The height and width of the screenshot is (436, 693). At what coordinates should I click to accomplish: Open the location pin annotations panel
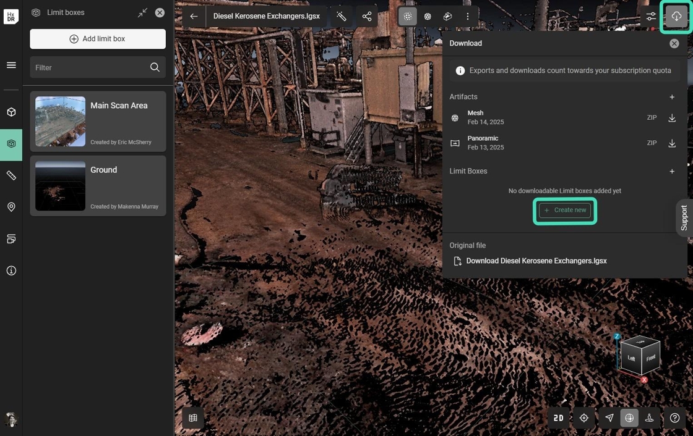pyautogui.click(x=11, y=207)
